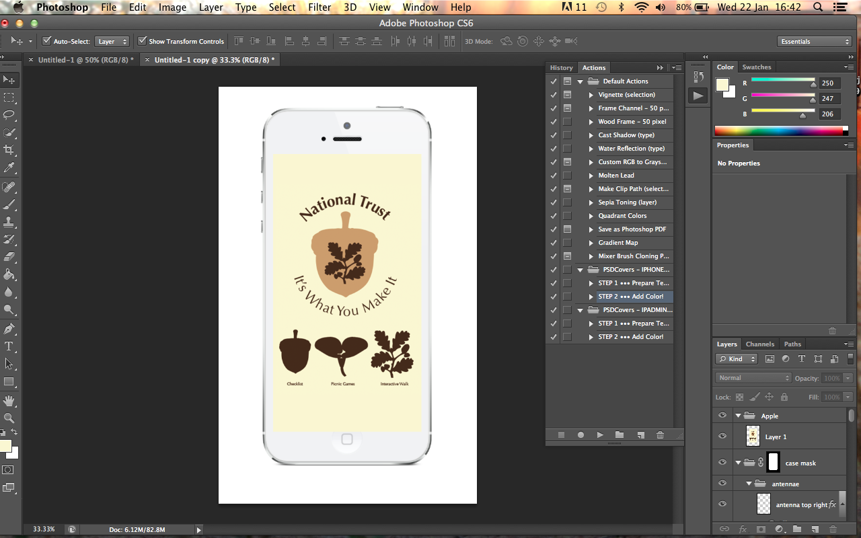861x538 pixels.
Task: Pick a color from the spectrum ramp
Action: coord(781,130)
